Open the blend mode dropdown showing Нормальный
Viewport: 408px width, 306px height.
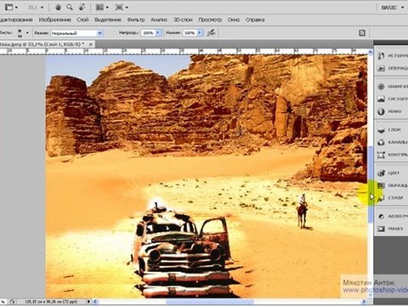76,33
